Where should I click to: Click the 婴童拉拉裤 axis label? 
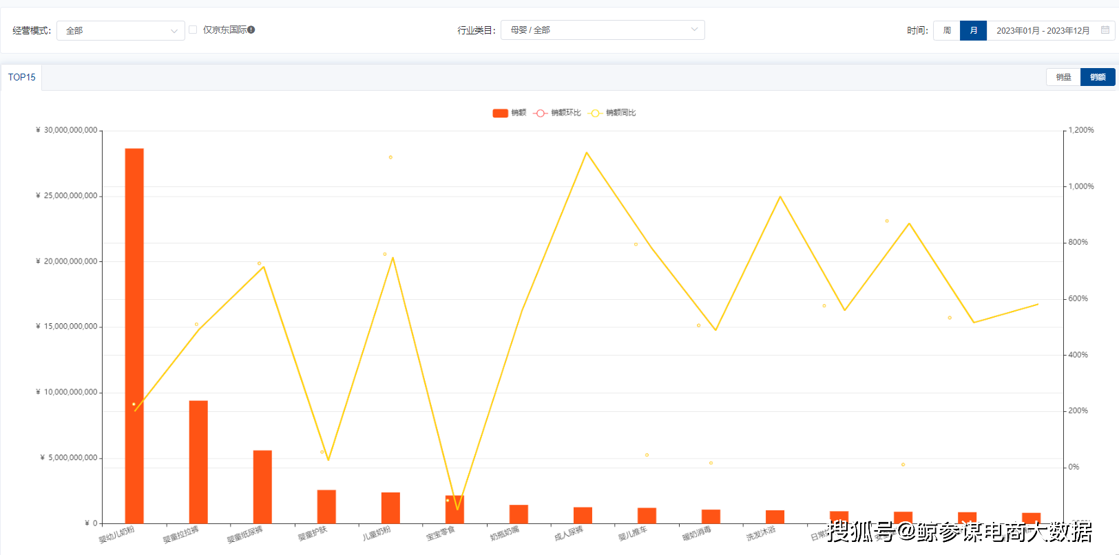click(180, 534)
